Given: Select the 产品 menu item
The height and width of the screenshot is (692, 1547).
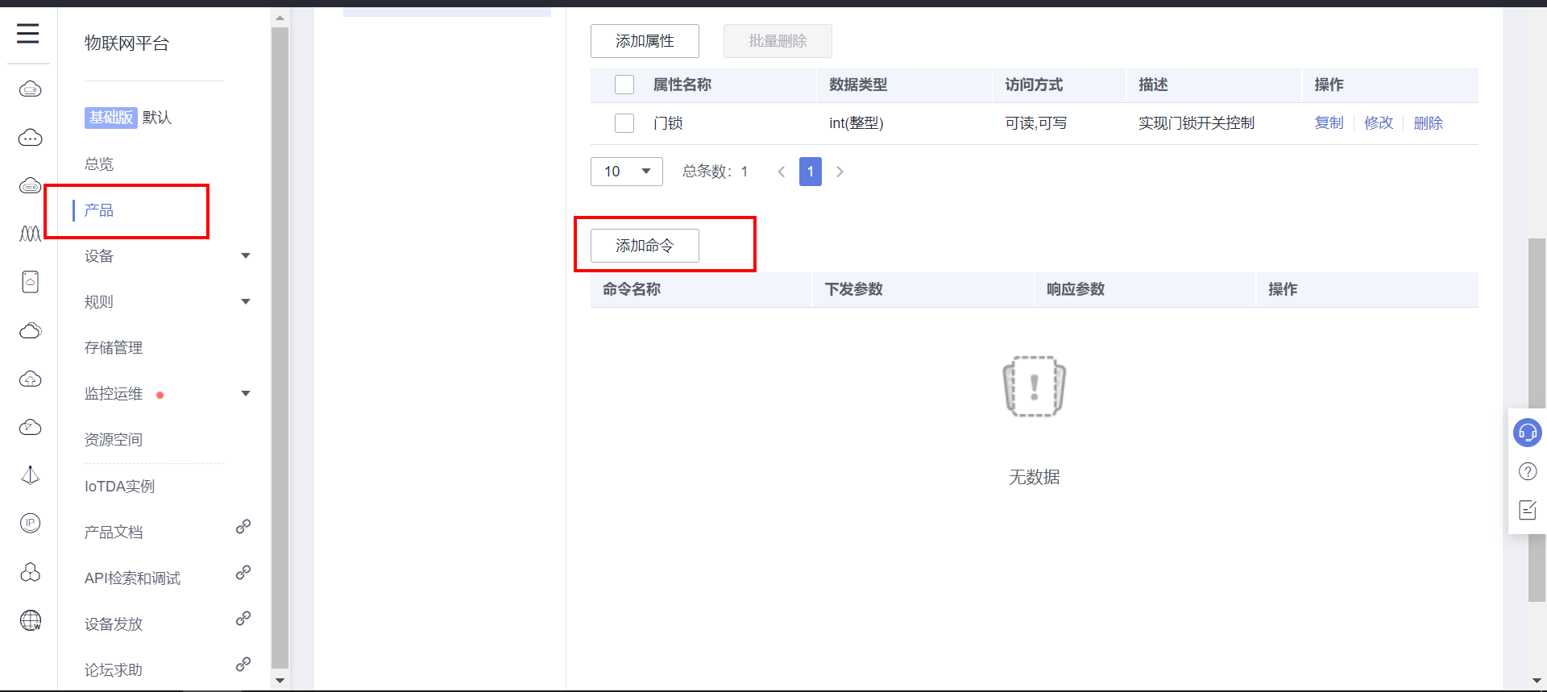Looking at the screenshot, I should (x=99, y=210).
